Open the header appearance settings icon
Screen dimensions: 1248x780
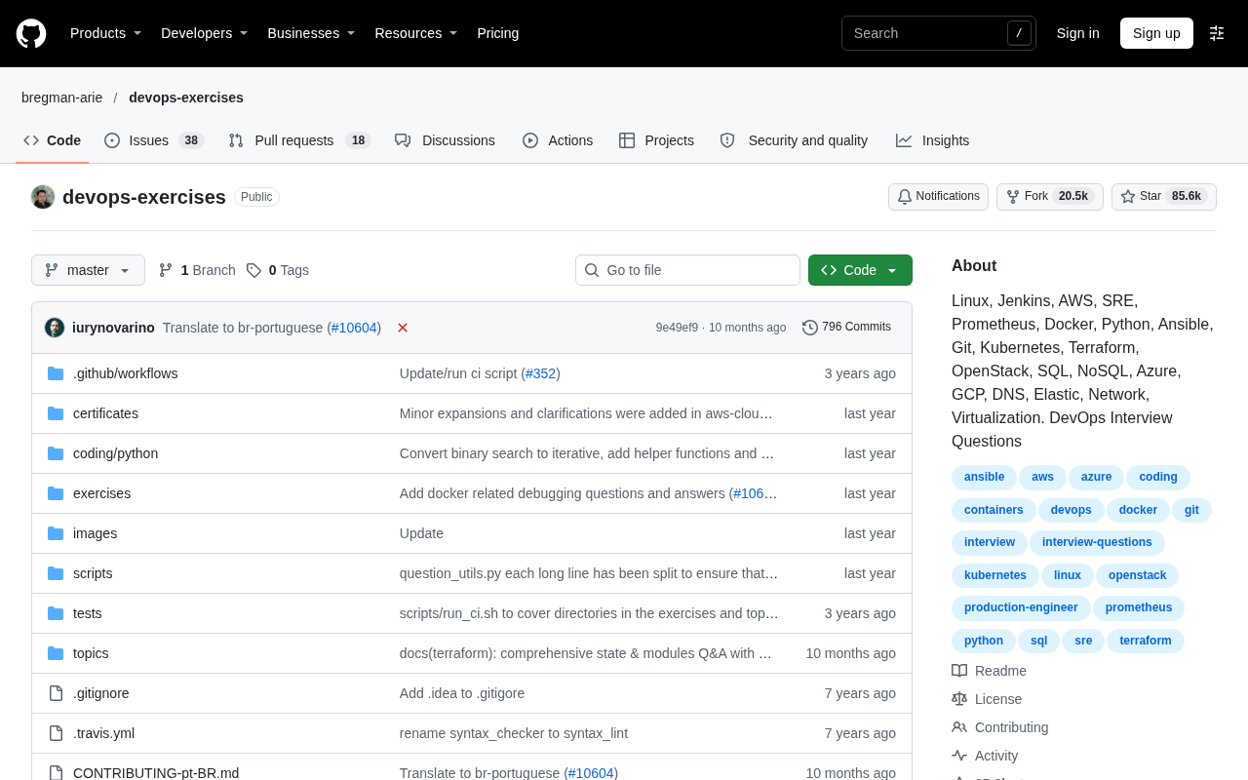coord(1217,33)
